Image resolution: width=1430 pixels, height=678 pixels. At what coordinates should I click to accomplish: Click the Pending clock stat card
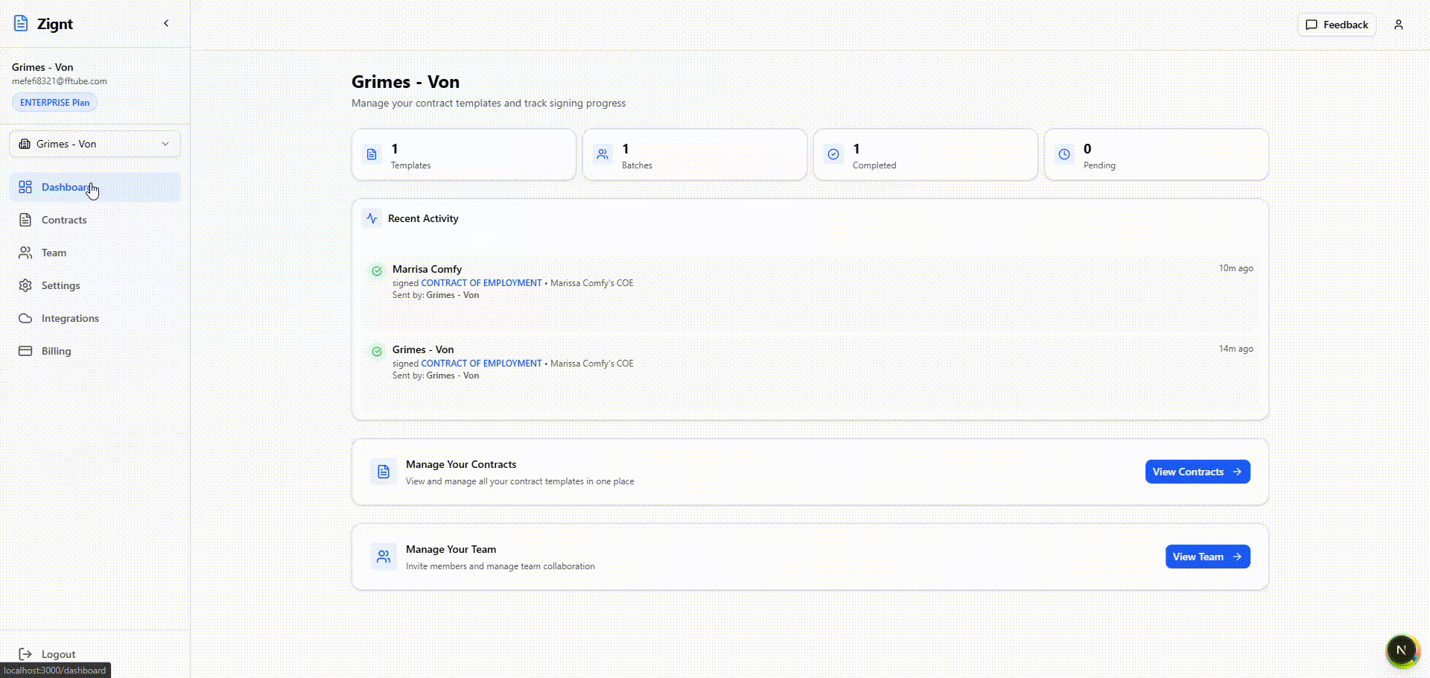(x=1156, y=155)
